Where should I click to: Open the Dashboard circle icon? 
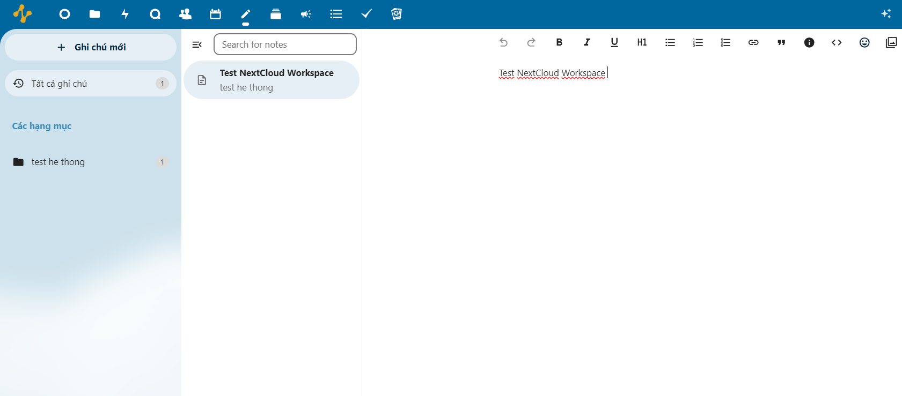[64, 14]
